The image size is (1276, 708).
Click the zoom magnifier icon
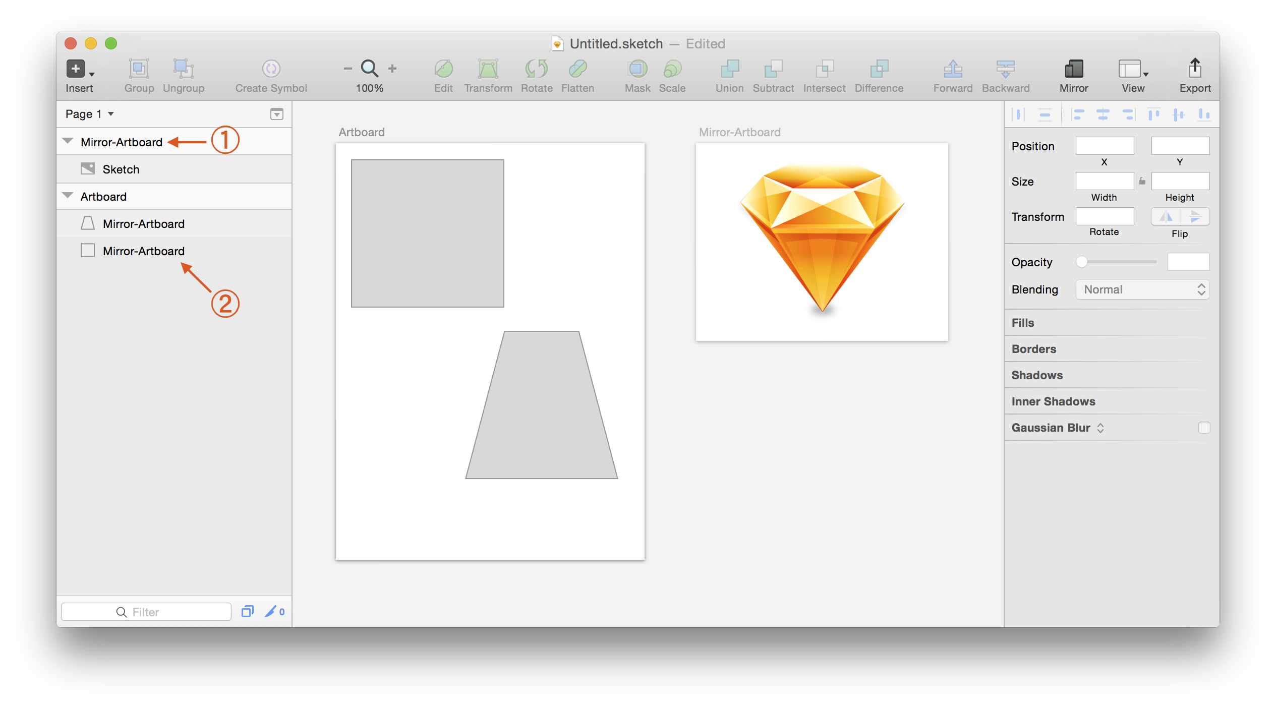click(x=369, y=68)
